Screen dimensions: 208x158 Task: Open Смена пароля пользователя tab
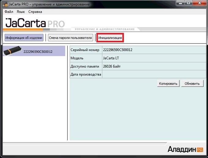click(x=70, y=38)
